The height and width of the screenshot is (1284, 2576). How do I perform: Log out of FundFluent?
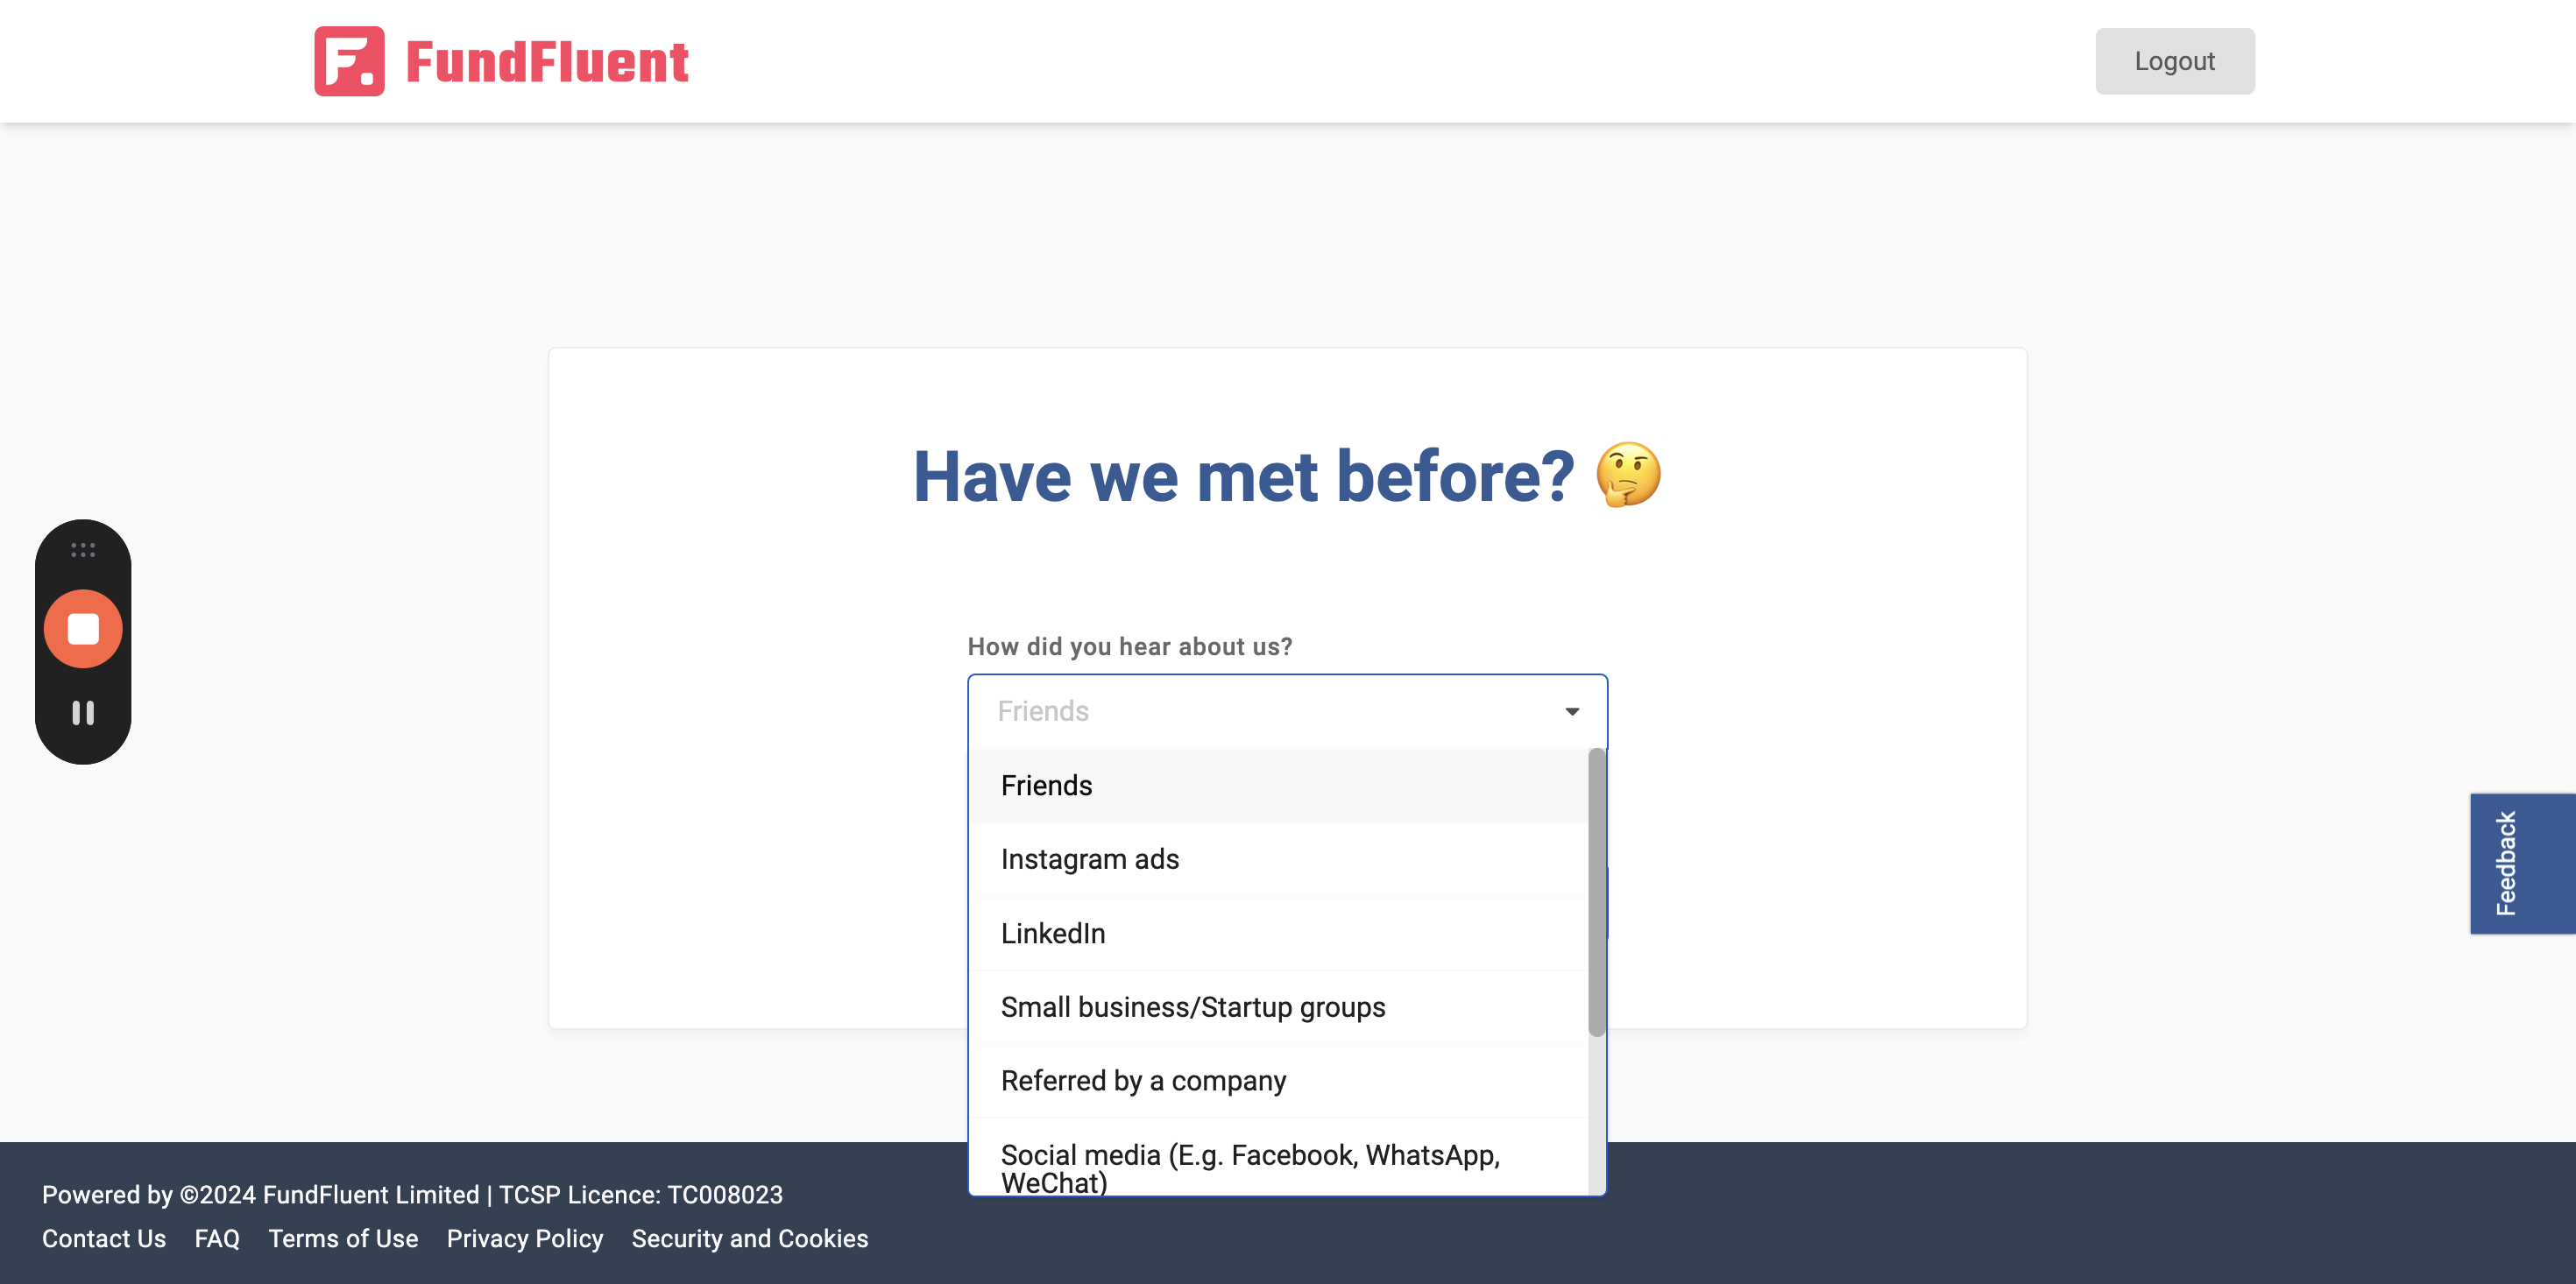[x=2174, y=61]
